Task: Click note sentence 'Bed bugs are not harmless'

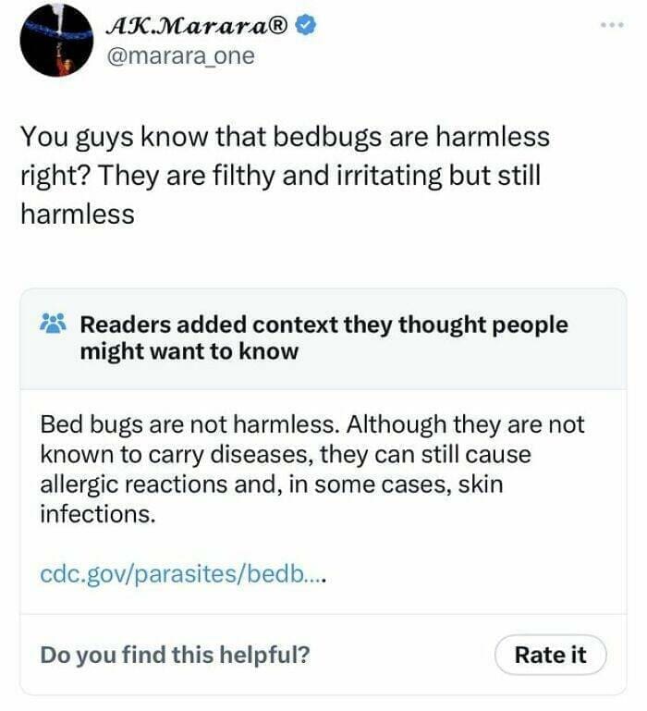Action: pos(189,424)
